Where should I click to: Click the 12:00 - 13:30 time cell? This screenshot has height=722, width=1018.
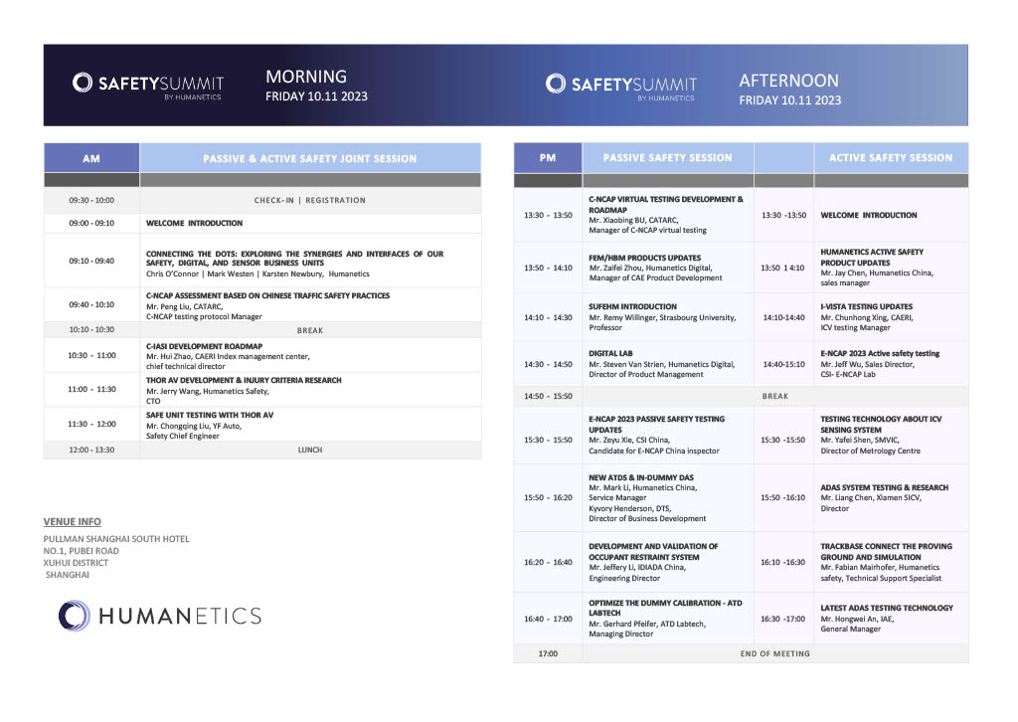(x=91, y=450)
